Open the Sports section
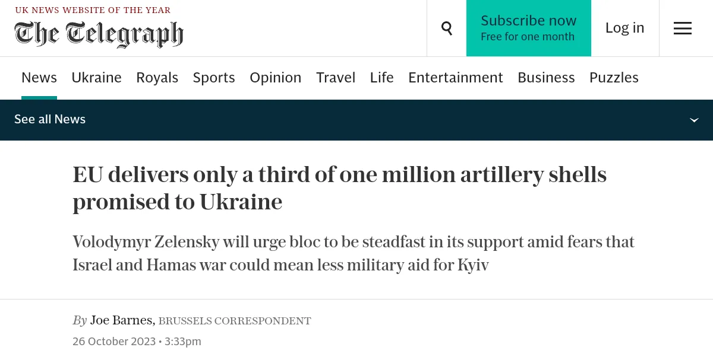This screenshot has width=713, height=360. (214, 78)
